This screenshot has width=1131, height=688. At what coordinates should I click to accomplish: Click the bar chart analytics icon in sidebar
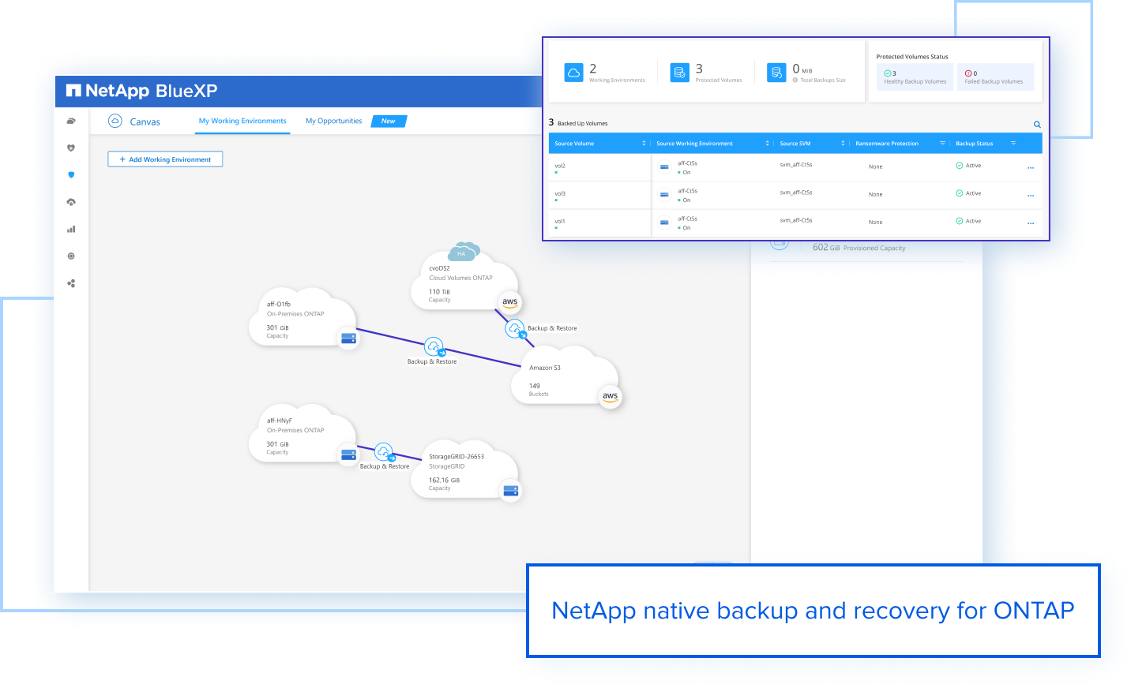pyautogui.click(x=71, y=229)
